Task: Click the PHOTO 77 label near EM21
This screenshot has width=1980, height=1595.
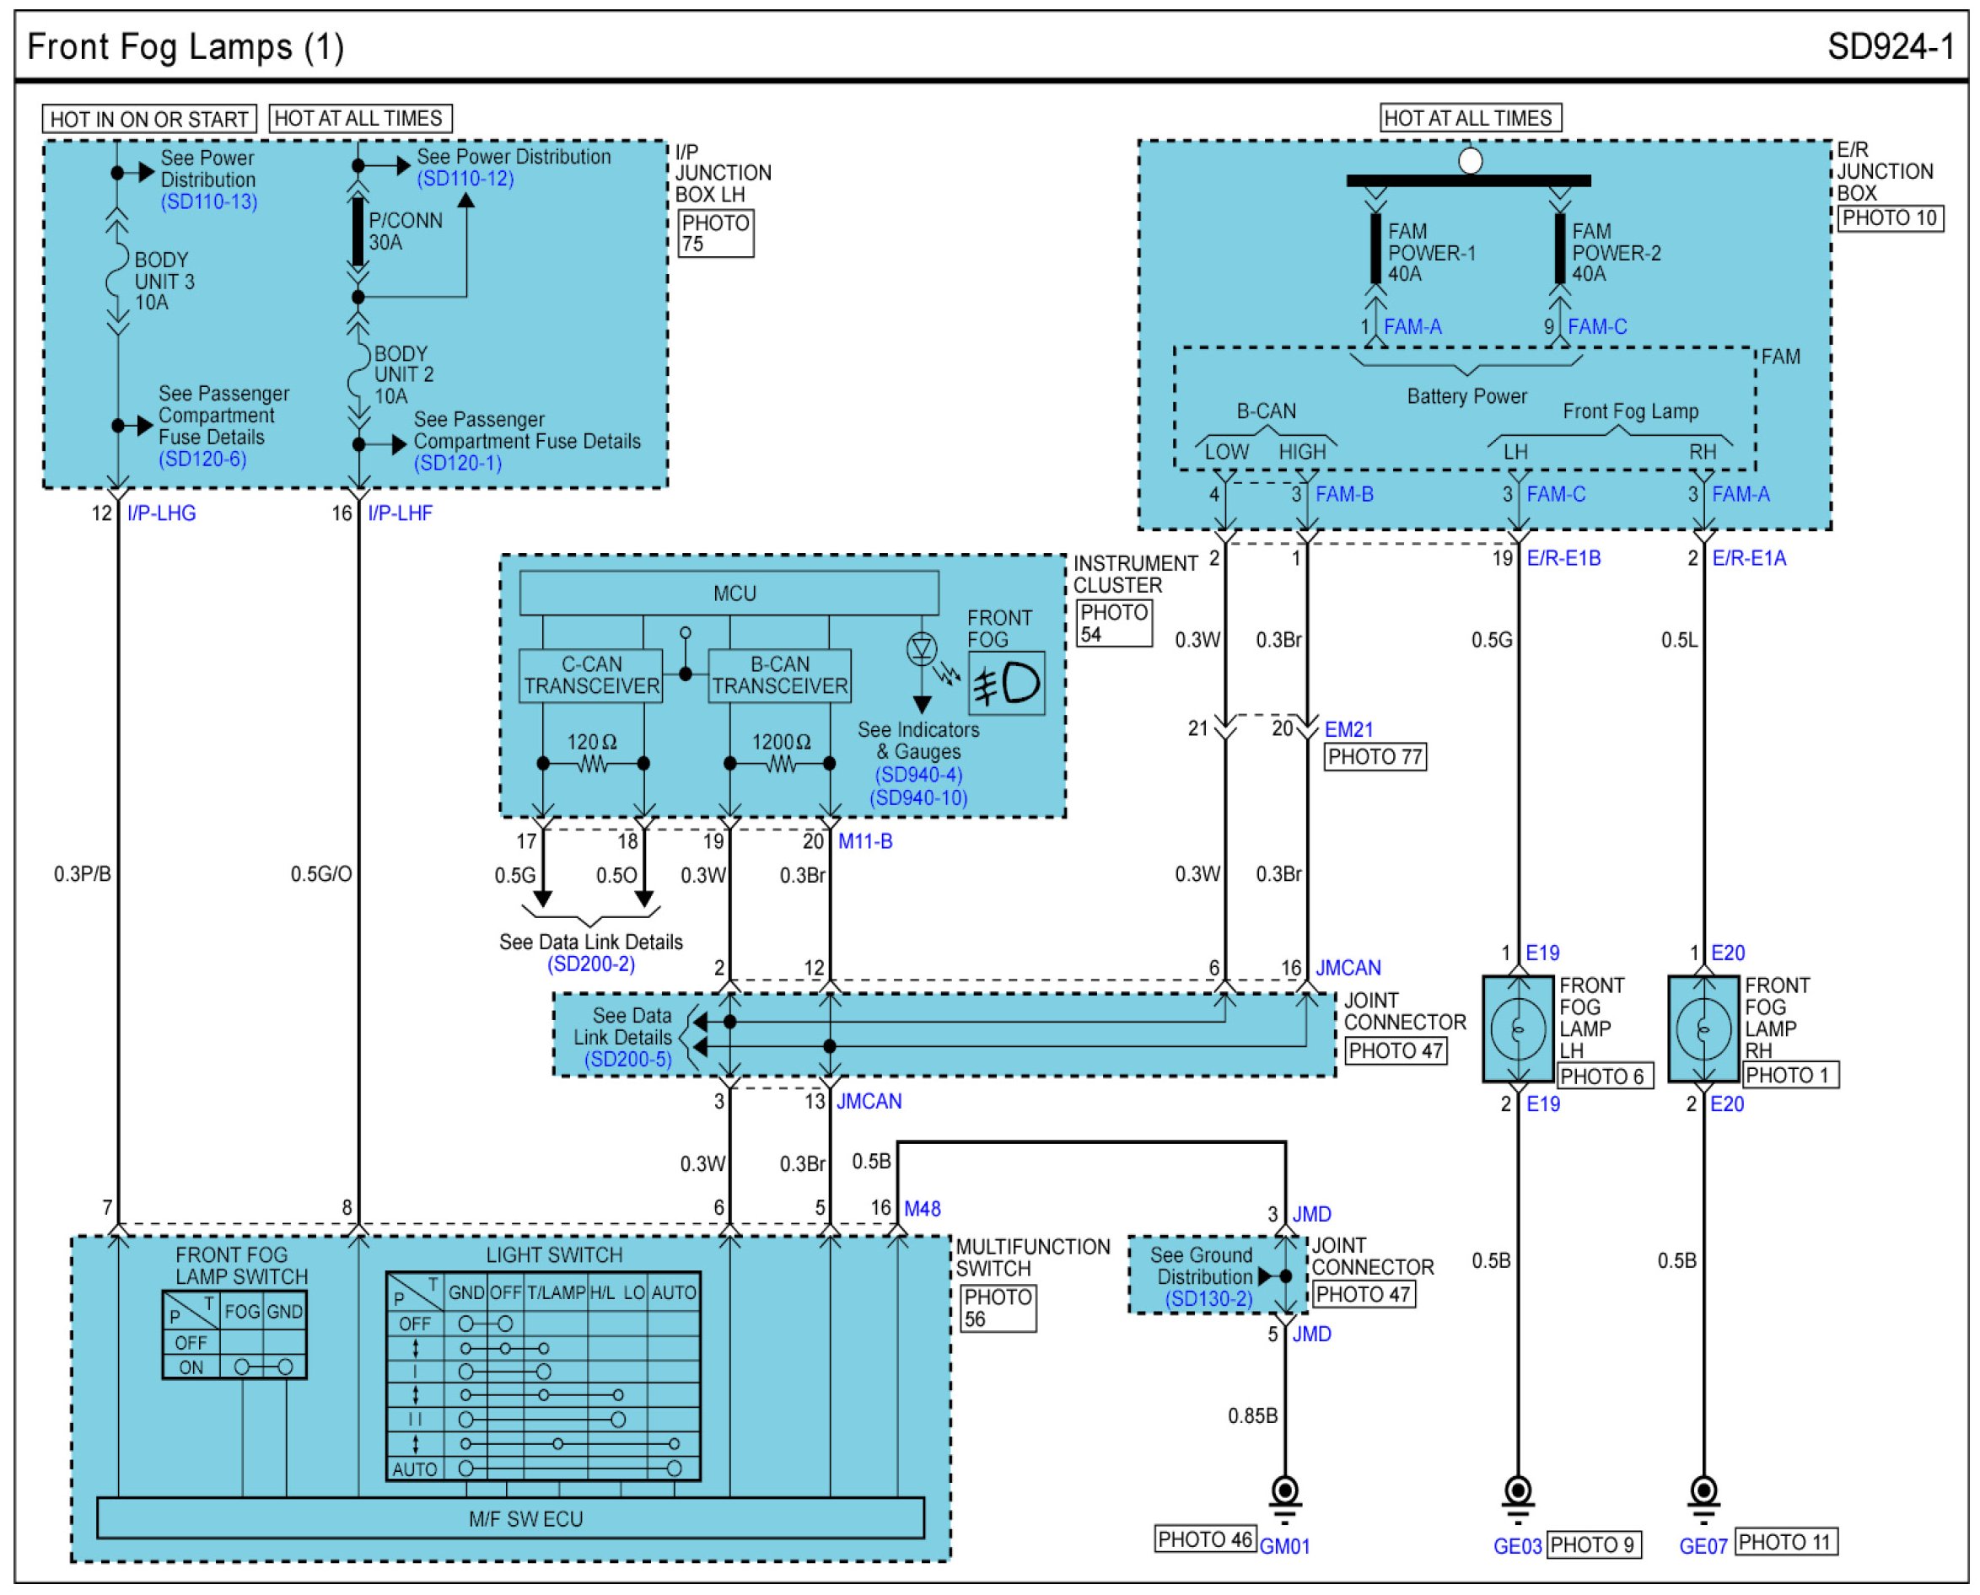Action: click(x=1375, y=757)
